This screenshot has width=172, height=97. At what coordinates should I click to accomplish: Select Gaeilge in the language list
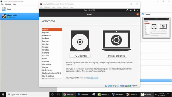[x=52, y=44]
